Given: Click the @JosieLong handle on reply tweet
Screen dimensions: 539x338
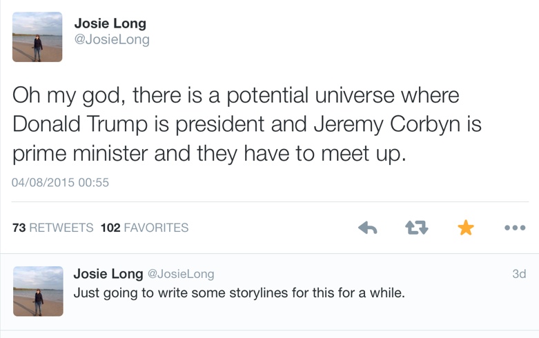Looking at the screenshot, I should click(x=181, y=274).
